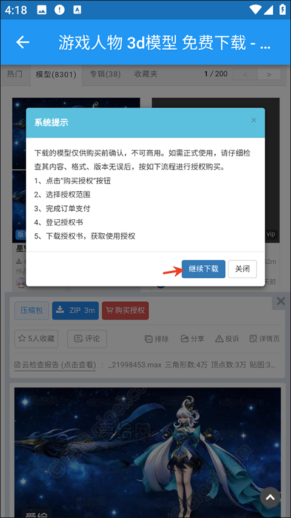Viewport: 291px width, 518px height.
Task: Open the 详情页 details link
Action: [x=264, y=339]
